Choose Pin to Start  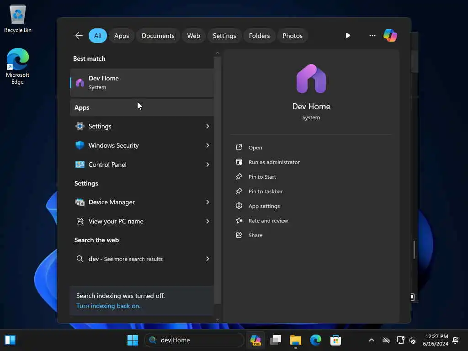[262, 177]
